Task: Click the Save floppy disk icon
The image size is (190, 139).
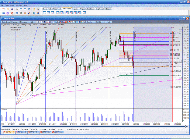Action: [12, 9]
